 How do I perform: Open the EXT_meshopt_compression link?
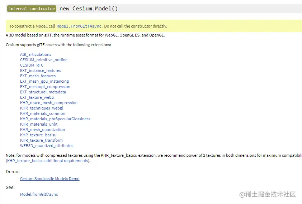coord(45,87)
